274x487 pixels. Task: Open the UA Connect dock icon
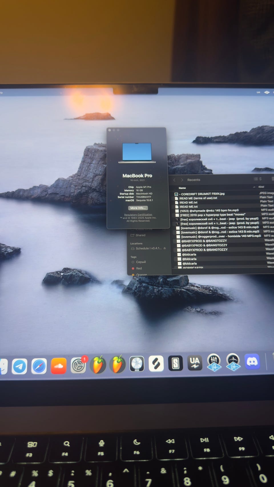[195, 363]
